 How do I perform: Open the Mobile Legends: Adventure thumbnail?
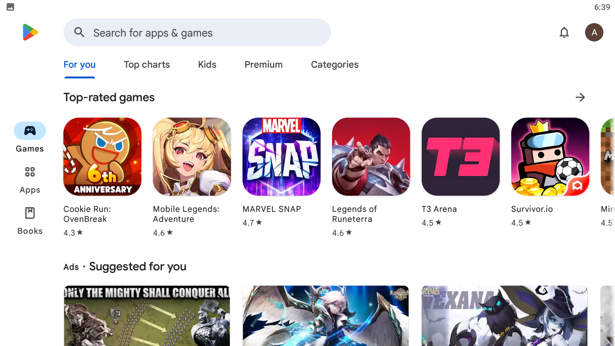(192, 156)
